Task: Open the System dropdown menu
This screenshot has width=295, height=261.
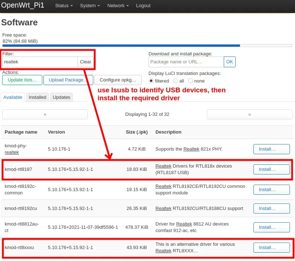Action: point(90,6)
